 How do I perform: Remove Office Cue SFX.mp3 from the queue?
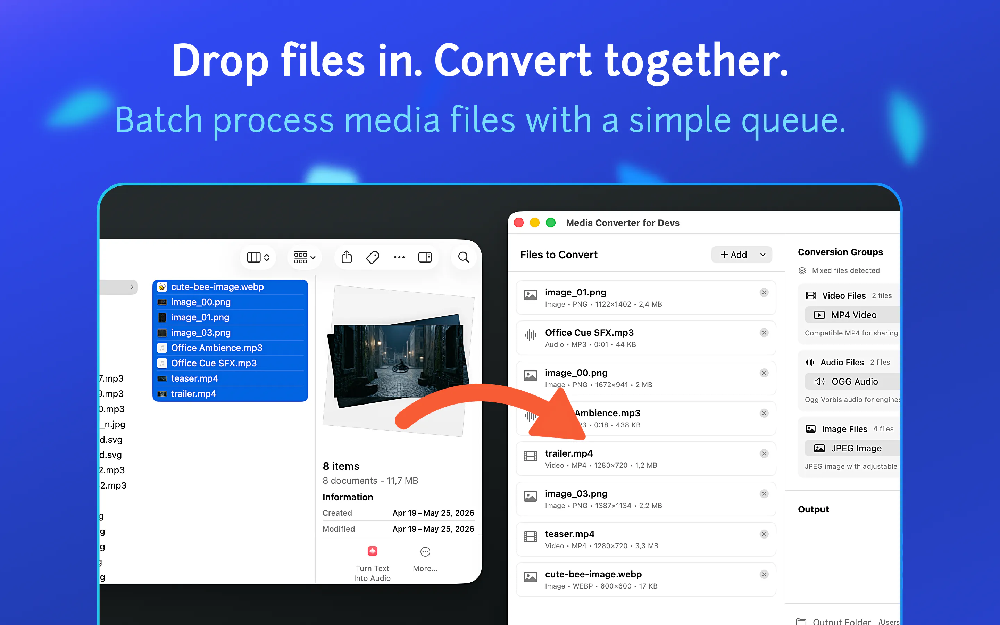pos(764,333)
